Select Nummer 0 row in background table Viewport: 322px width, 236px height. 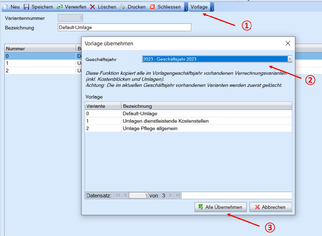click(43, 56)
